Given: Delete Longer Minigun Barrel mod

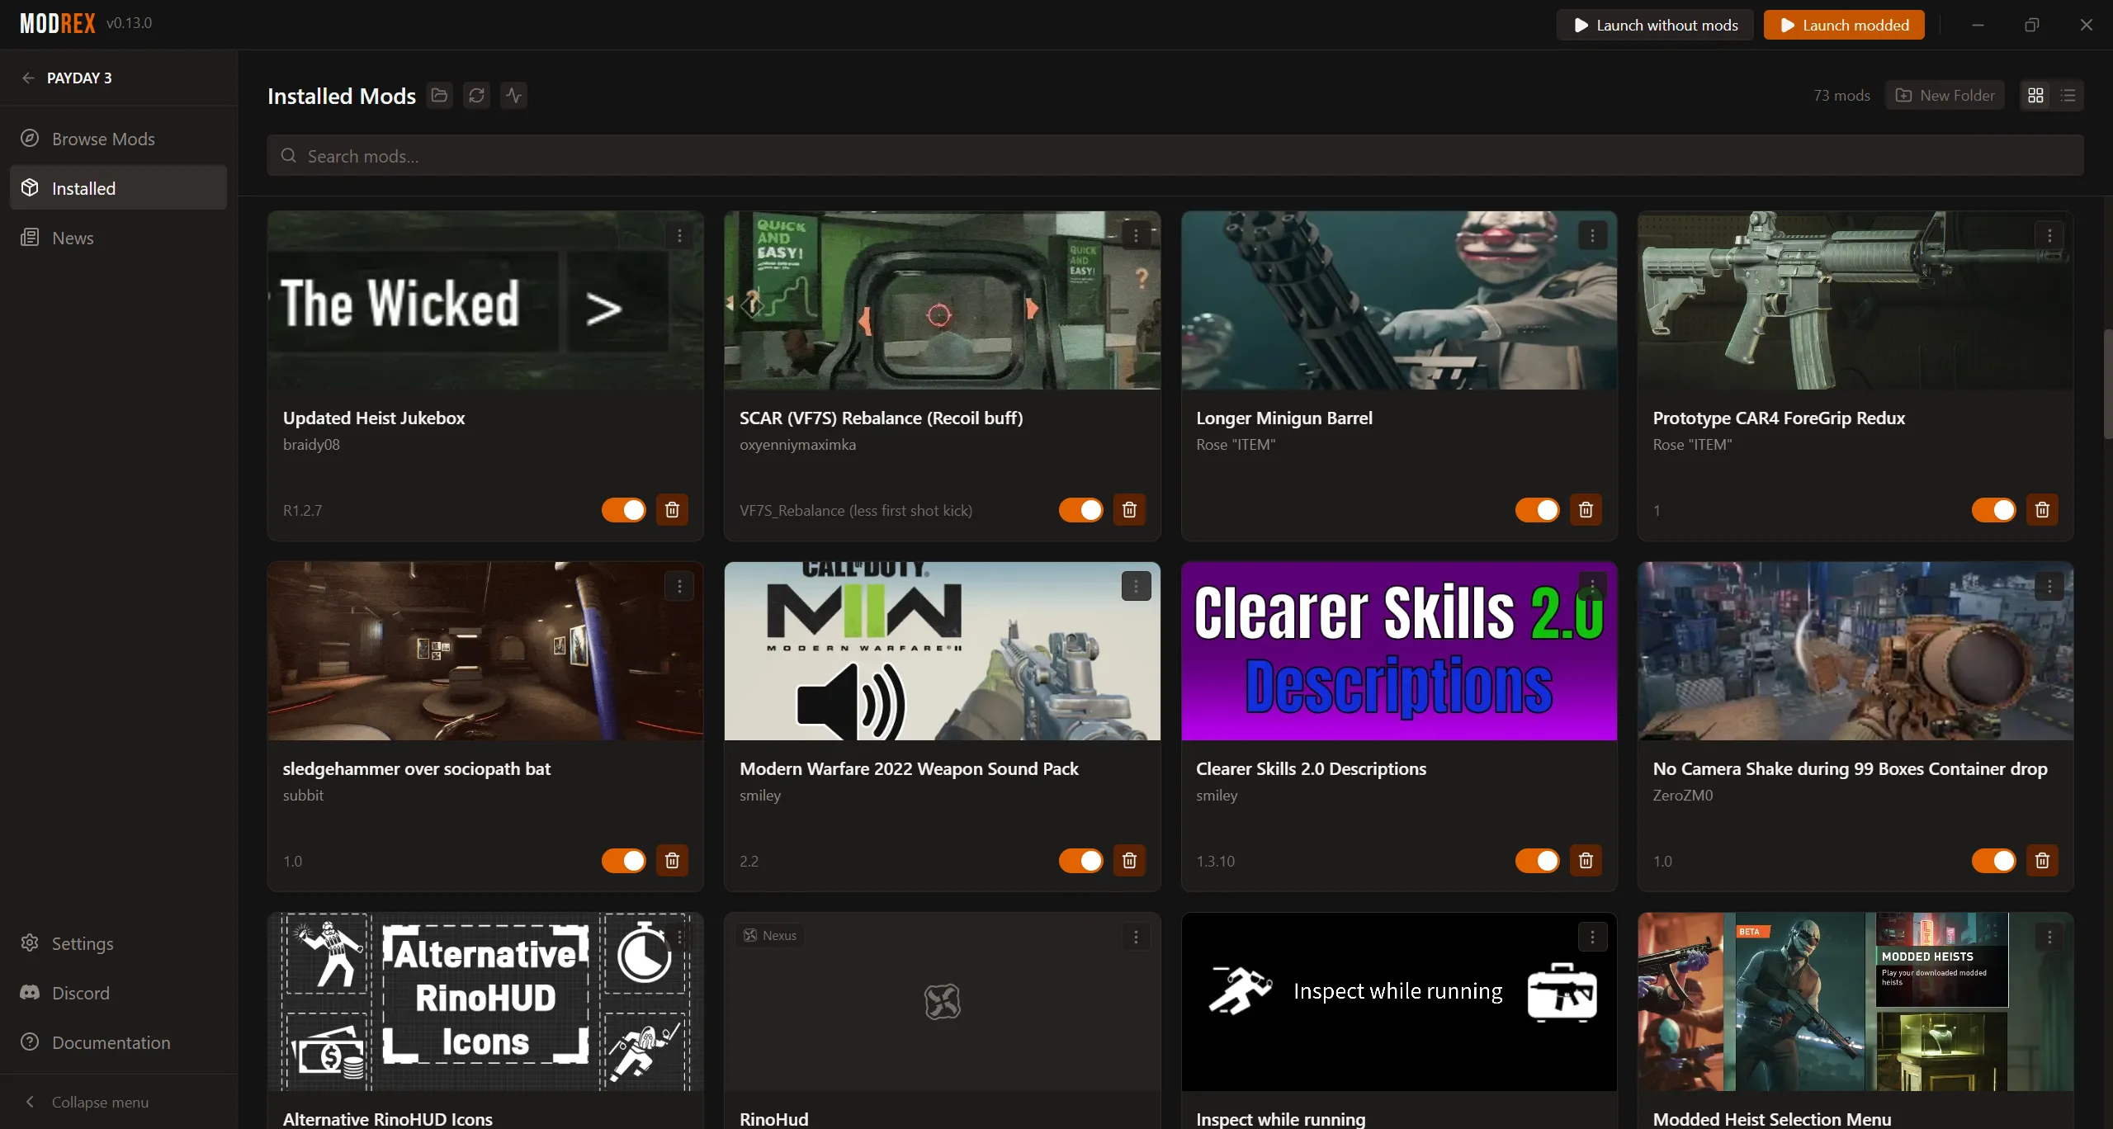Looking at the screenshot, I should [1586, 510].
